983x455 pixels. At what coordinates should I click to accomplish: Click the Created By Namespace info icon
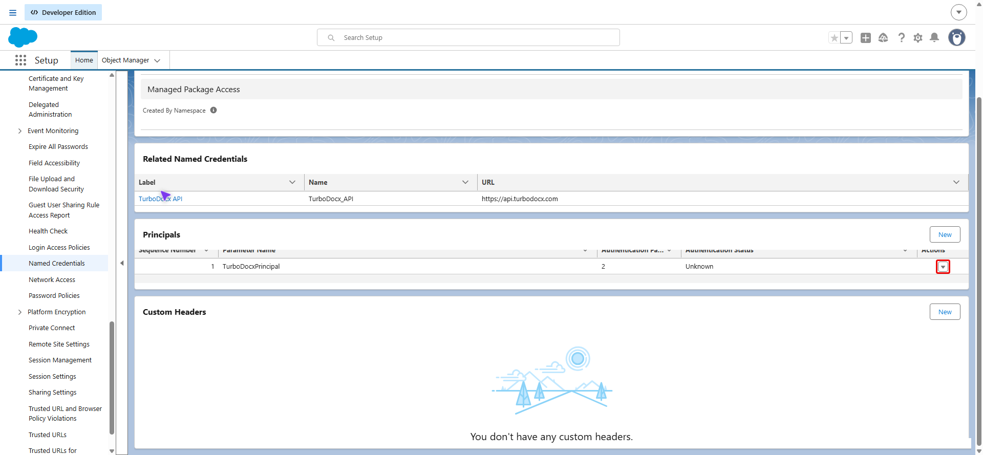click(213, 110)
